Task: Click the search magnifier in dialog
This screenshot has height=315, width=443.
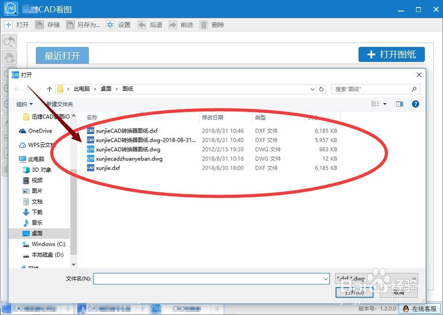Action: (x=414, y=89)
